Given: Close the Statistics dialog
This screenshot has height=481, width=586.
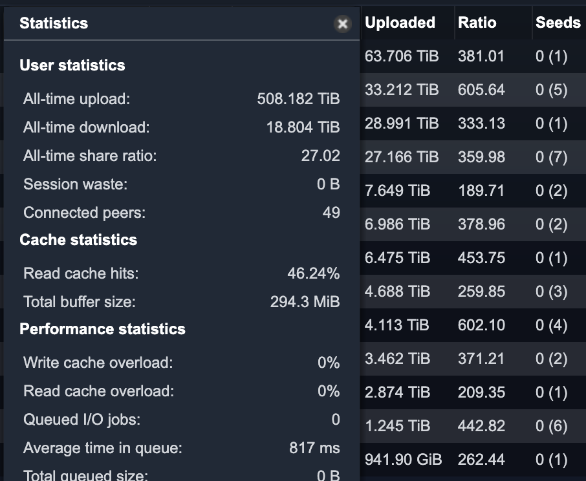Looking at the screenshot, I should [x=342, y=24].
